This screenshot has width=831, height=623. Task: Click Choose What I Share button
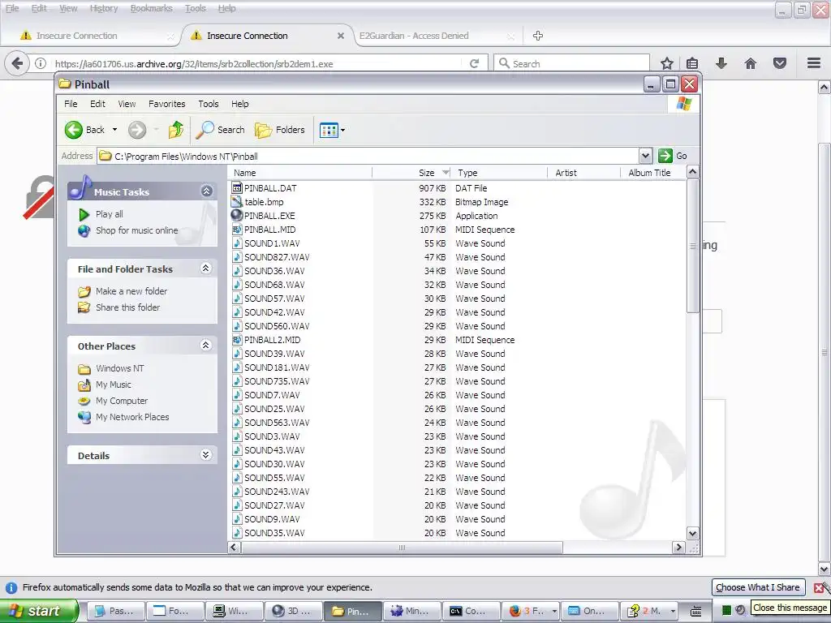point(757,587)
